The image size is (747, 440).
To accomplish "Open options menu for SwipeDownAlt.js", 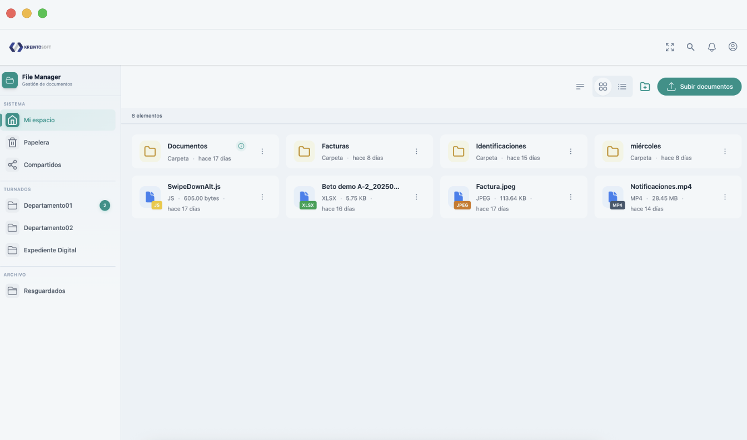I will pos(262,197).
